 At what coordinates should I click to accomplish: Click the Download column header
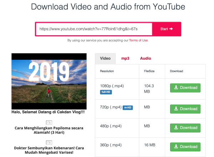[177, 71]
